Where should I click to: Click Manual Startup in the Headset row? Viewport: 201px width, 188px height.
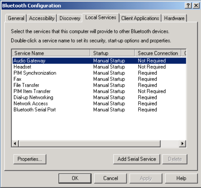click(x=109, y=67)
